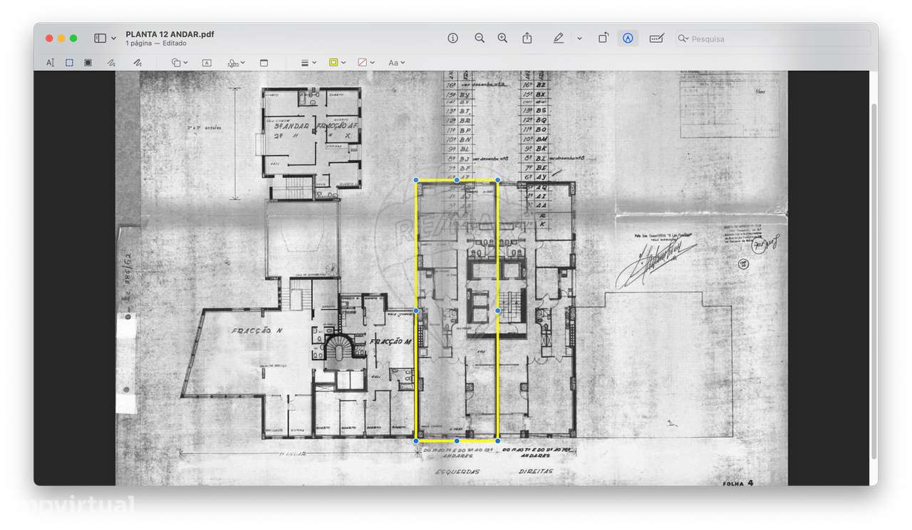This screenshot has width=912, height=530.
Task: Click the vertical scrollbar of the document
Action: [874, 281]
